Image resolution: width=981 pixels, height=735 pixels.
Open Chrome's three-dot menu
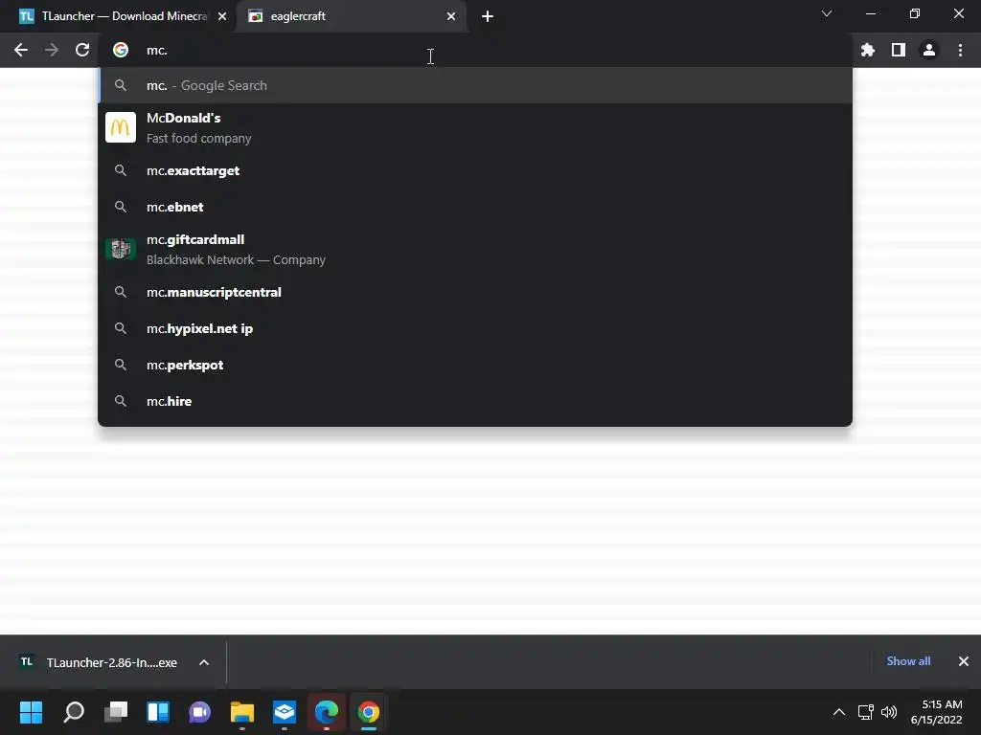coord(960,50)
